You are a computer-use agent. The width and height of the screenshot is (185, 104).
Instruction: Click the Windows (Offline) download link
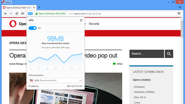pyautogui.click(x=144, y=92)
